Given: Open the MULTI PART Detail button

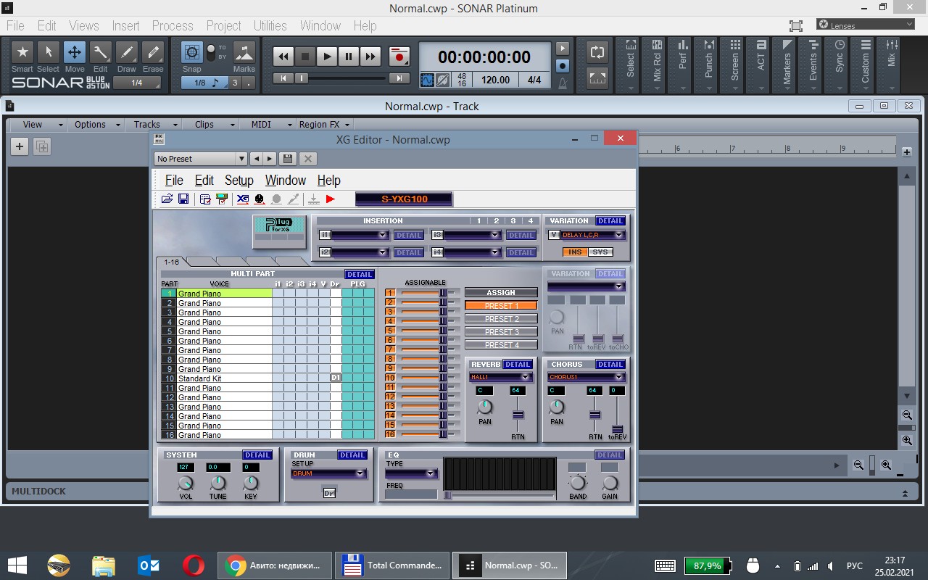Looking at the screenshot, I should tap(360, 275).
